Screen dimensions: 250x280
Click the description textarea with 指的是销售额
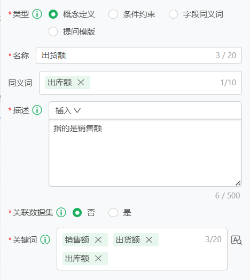(x=145, y=153)
